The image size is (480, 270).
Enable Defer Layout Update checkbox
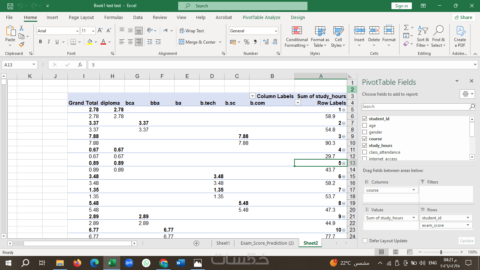coord(365,241)
